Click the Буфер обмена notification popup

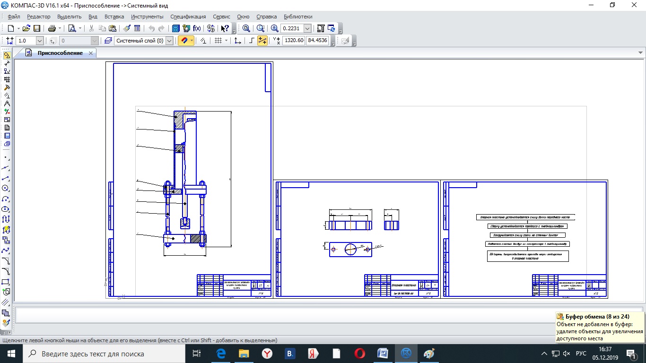tap(600, 327)
